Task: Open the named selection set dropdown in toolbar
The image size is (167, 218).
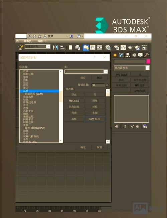Action: pyautogui.click(x=48, y=47)
